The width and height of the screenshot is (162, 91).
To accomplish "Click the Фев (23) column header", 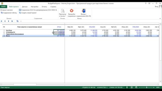I will pos(70,27).
